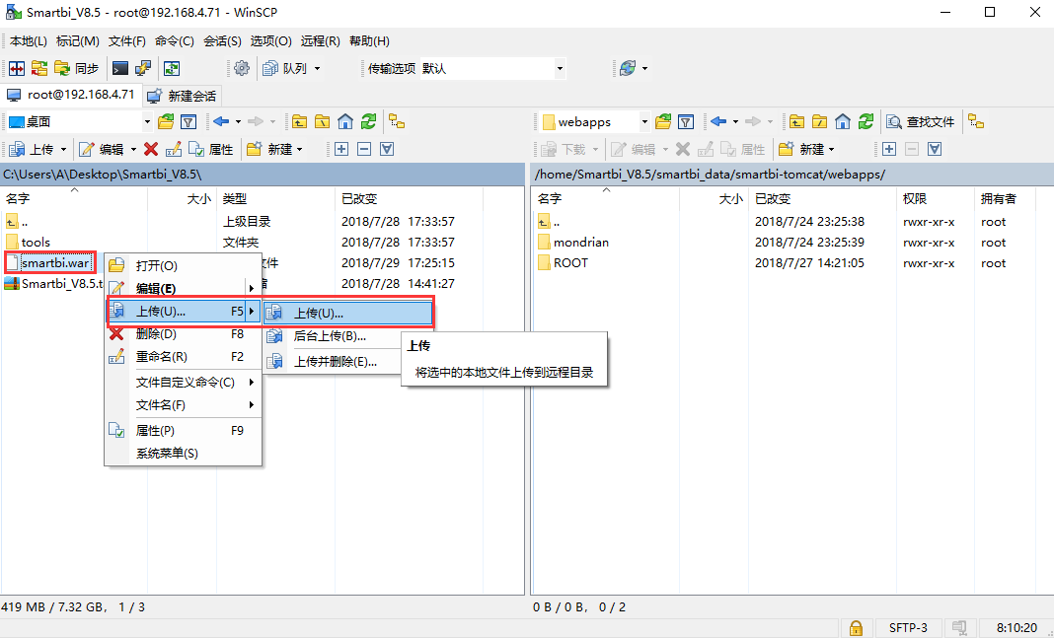Open the 传输选项 默认 preset combo box
This screenshot has height=638, width=1054.
(492, 68)
